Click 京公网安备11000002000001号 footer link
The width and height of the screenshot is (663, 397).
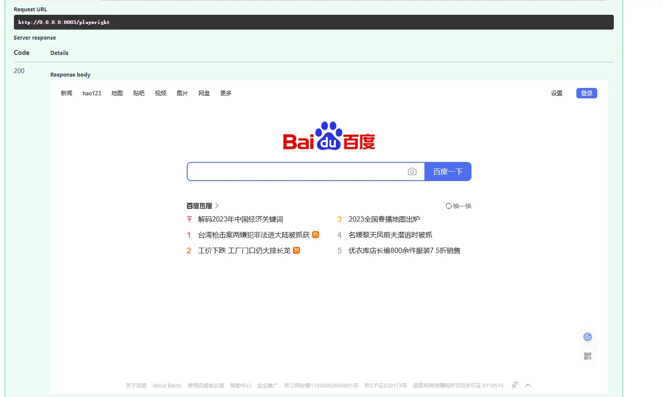(321, 386)
